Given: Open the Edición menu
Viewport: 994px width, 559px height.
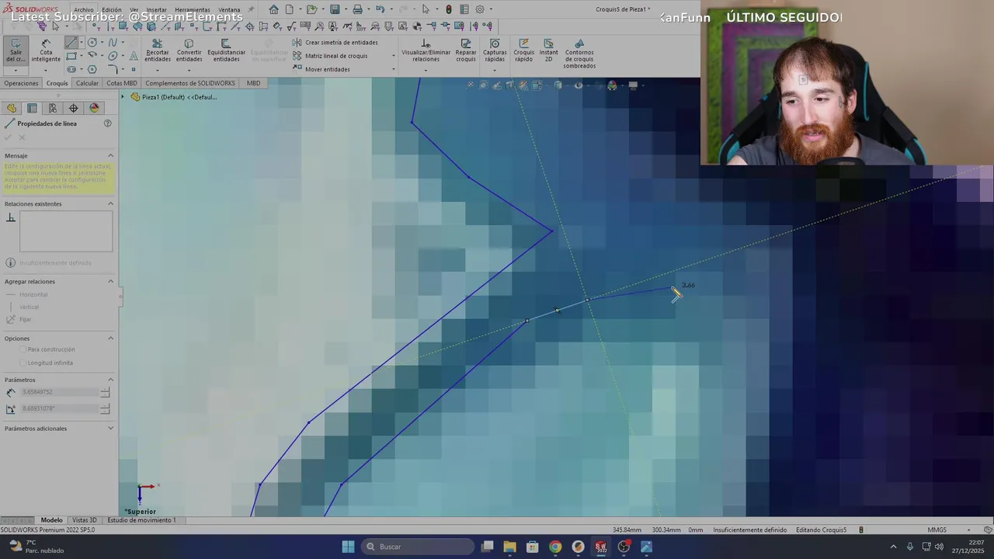Looking at the screenshot, I should (111, 10).
